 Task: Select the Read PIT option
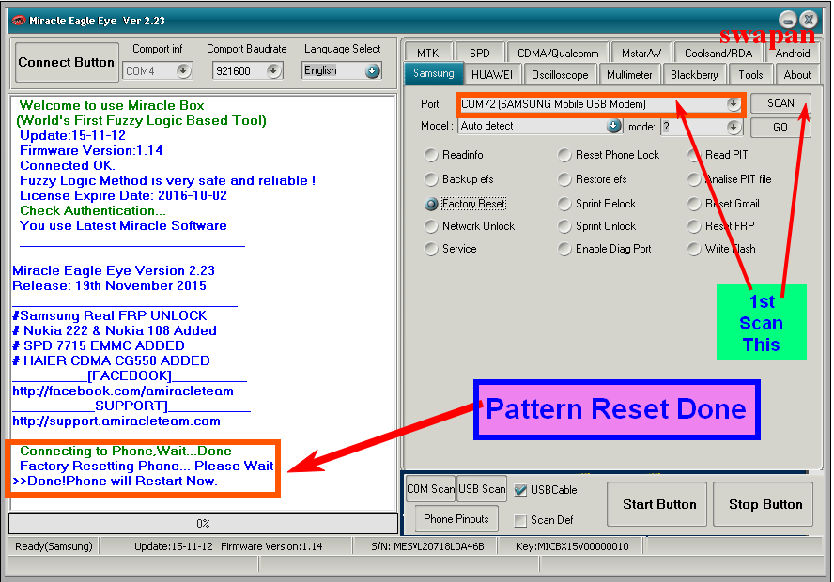718,155
